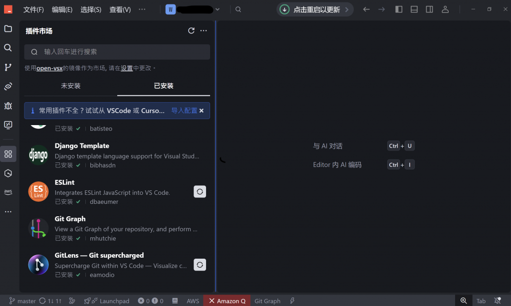511x306 pixels.
Task: Click the Tab status bar item
Action: (481, 301)
